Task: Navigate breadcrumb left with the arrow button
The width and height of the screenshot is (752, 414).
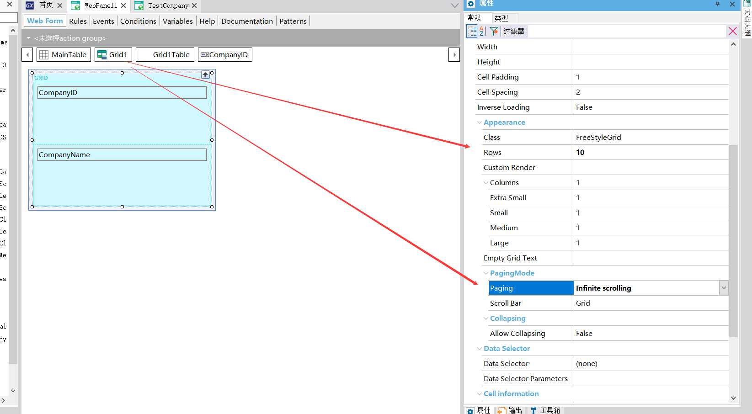Action: tap(27, 54)
